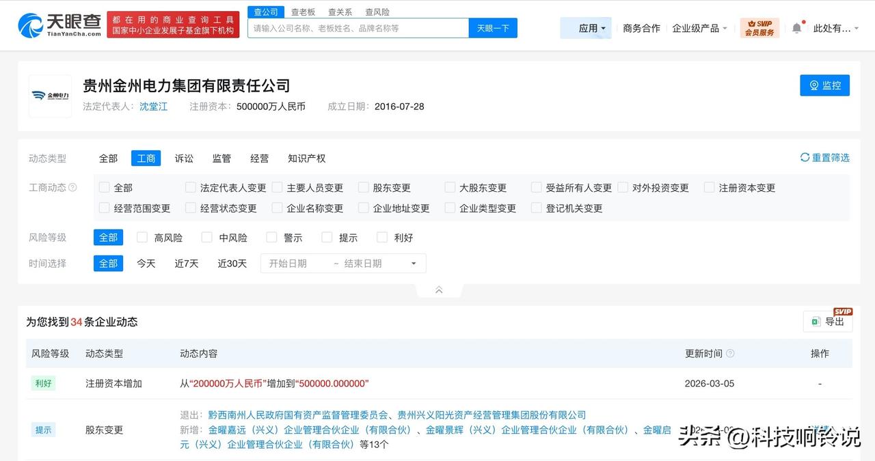
Task: Select the 监管 dynamic type
Action: pyautogui.click(x=221, y=158)
